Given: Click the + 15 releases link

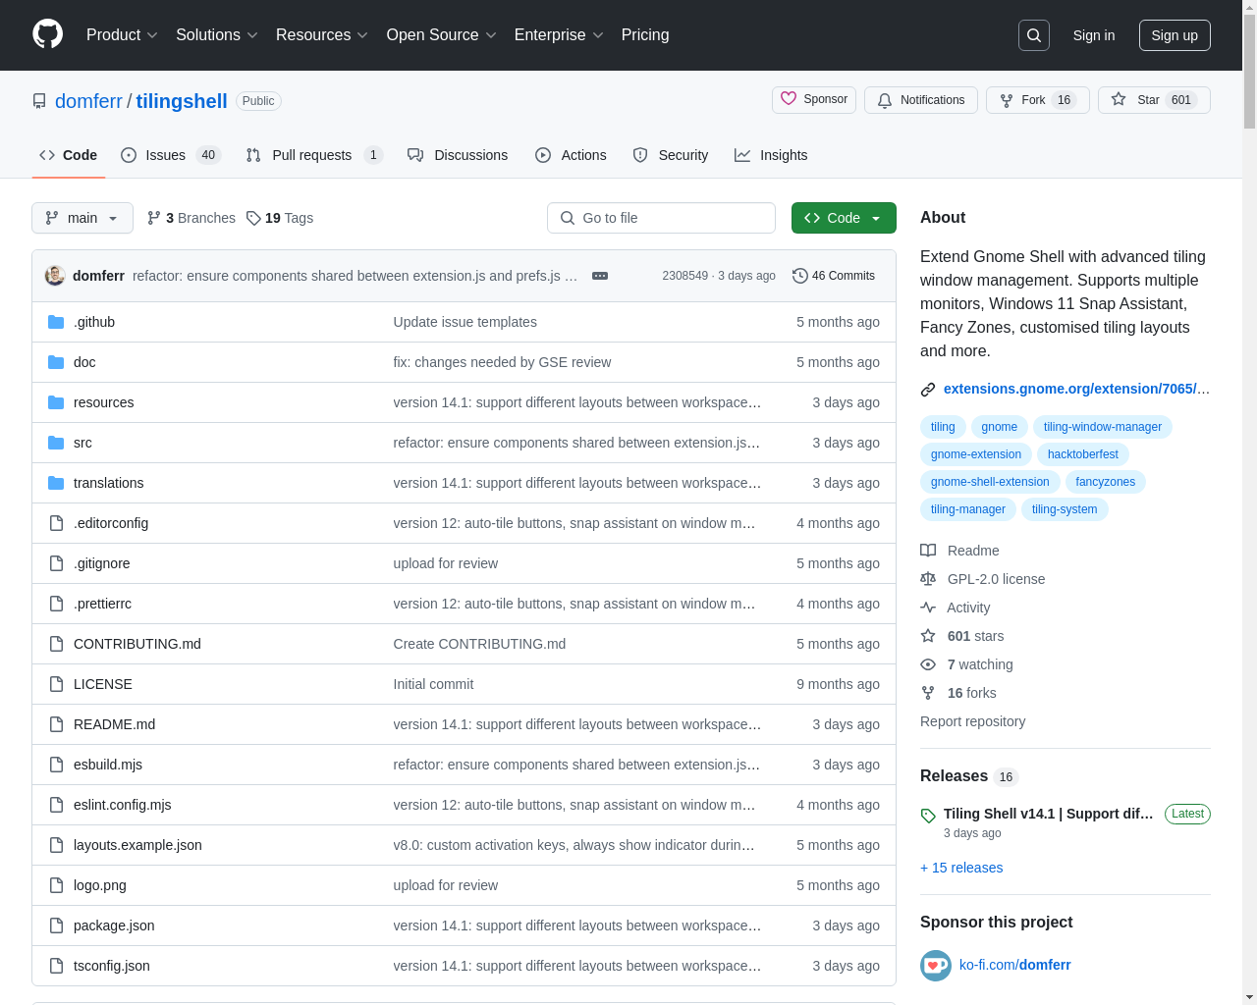Looking at the screenshot, I should click(961, 868).
